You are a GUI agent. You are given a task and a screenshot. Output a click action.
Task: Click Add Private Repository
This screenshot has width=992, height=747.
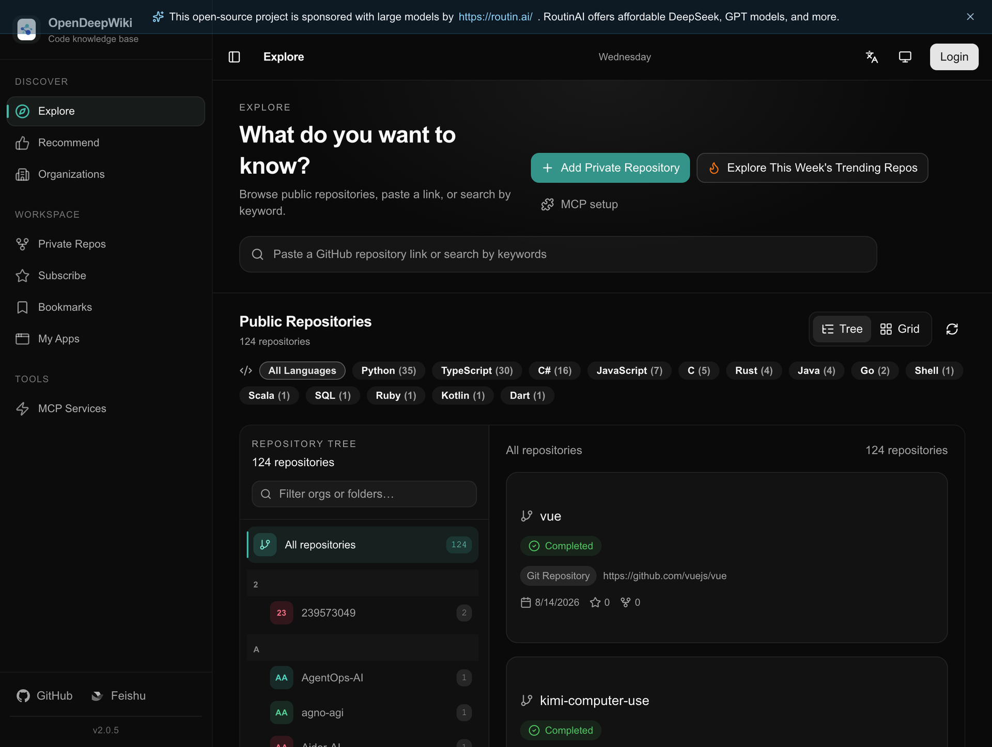(610, 167)
